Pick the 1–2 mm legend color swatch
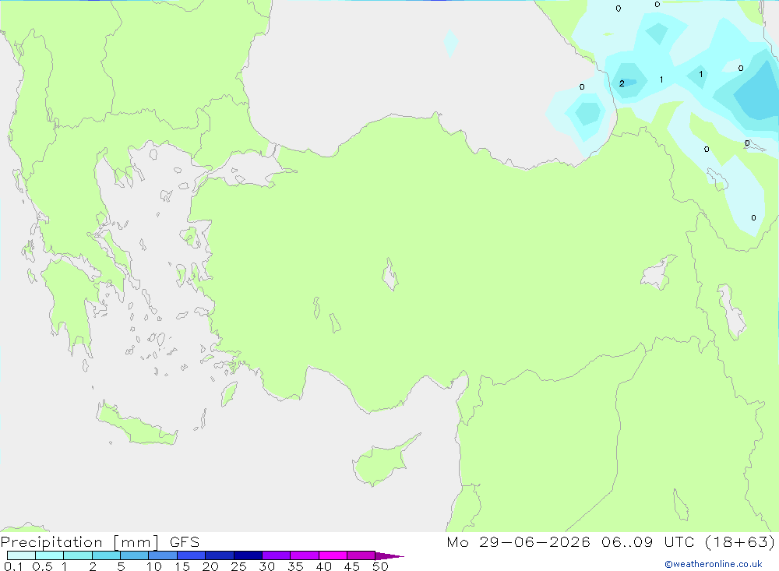This screenshot has width=779, height=571. coord(77,555)
